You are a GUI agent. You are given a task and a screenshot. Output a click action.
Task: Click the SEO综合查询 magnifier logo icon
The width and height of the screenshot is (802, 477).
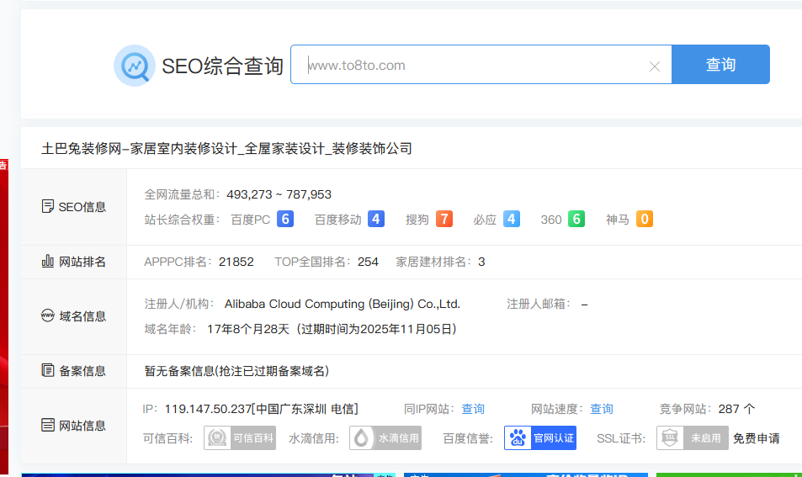135,66
